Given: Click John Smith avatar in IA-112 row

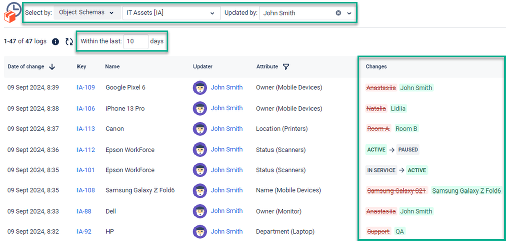Looking at the screenshot, I should tap(200, 149).
